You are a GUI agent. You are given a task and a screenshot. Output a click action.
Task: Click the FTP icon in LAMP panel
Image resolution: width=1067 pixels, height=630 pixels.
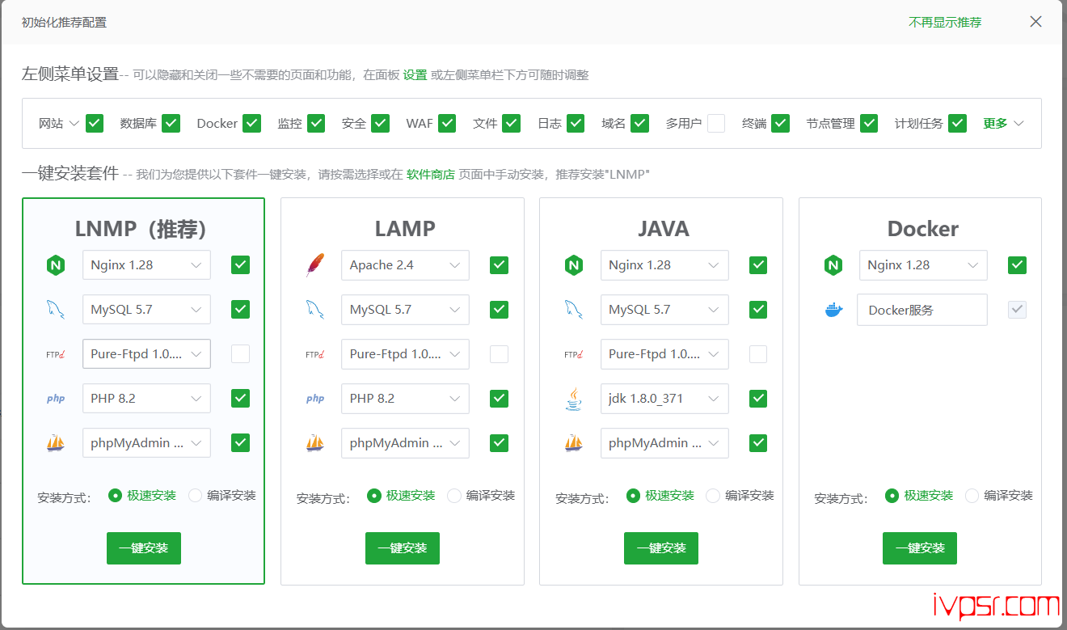(314, 354)
